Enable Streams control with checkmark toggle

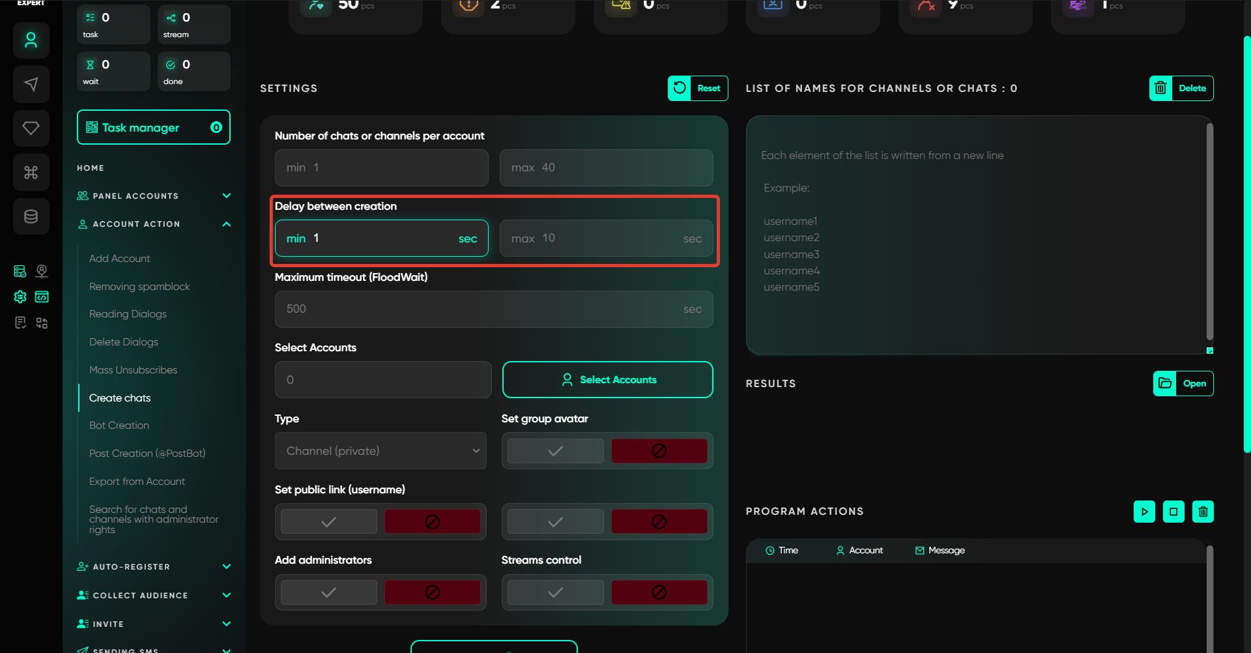555,592
